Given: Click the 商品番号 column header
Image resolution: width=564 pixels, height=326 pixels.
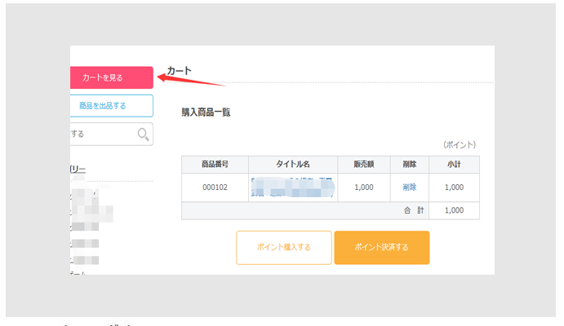Looking at the screenshot, I should 215,164.
